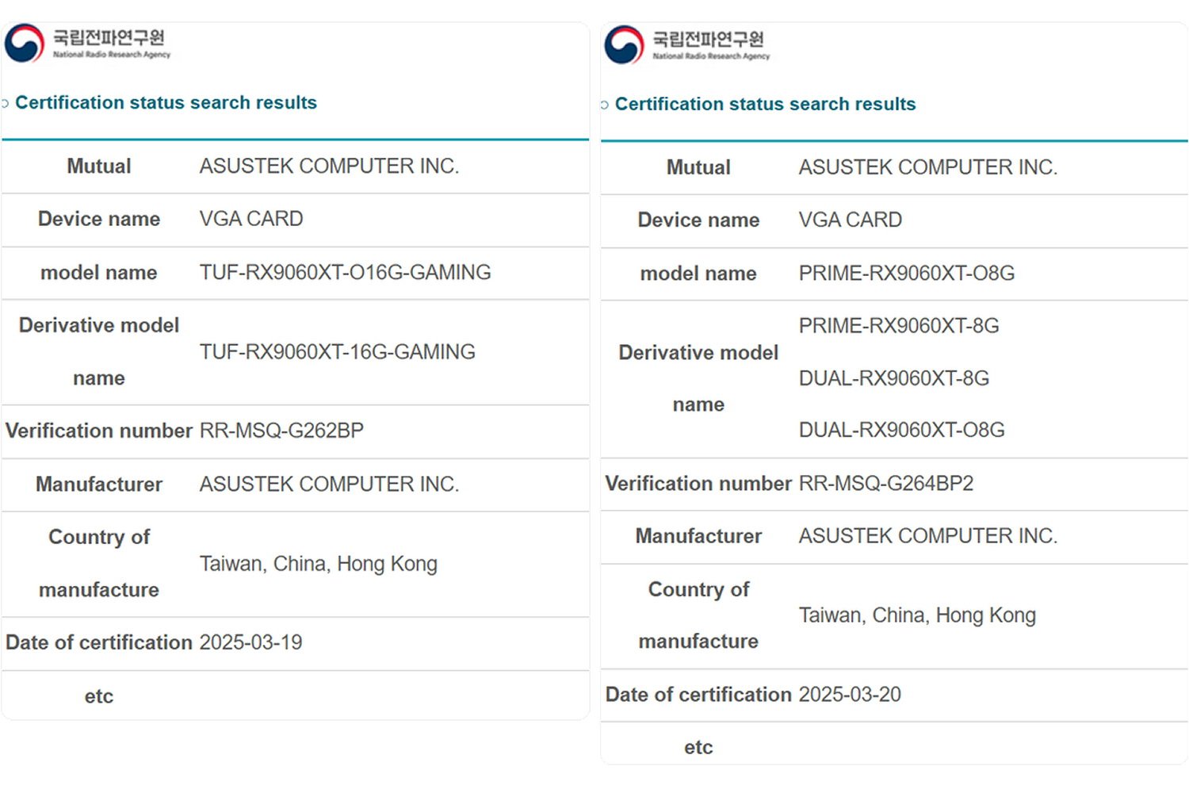This screenshot has height=793, width=1189.
Task: Select certification date 2025-03-20
Action: (x=850, y=694)
